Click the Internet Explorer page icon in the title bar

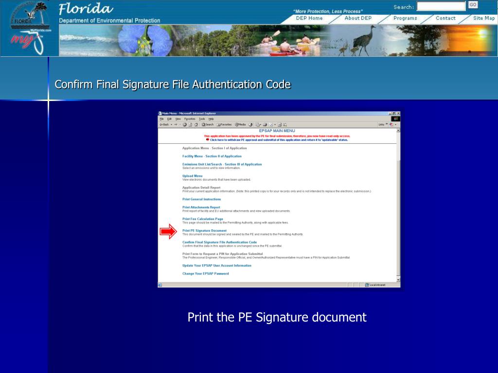160,113
